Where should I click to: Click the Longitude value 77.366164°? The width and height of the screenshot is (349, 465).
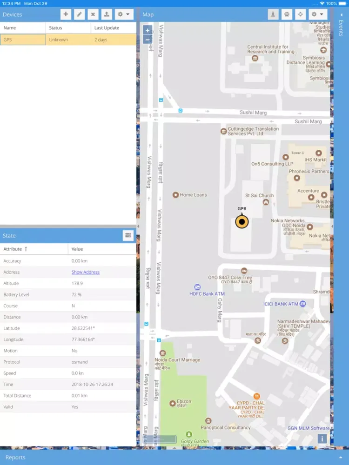coord(83,339)
